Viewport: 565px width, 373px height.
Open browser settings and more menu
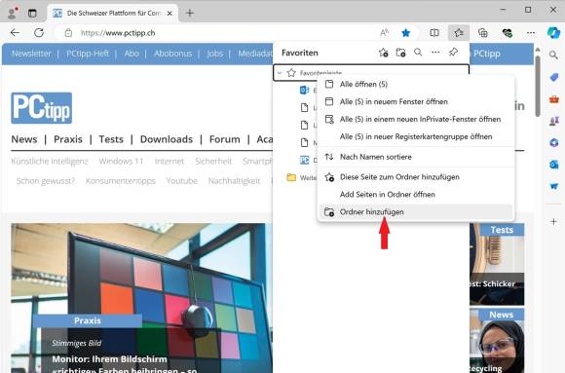coord(531,33)
